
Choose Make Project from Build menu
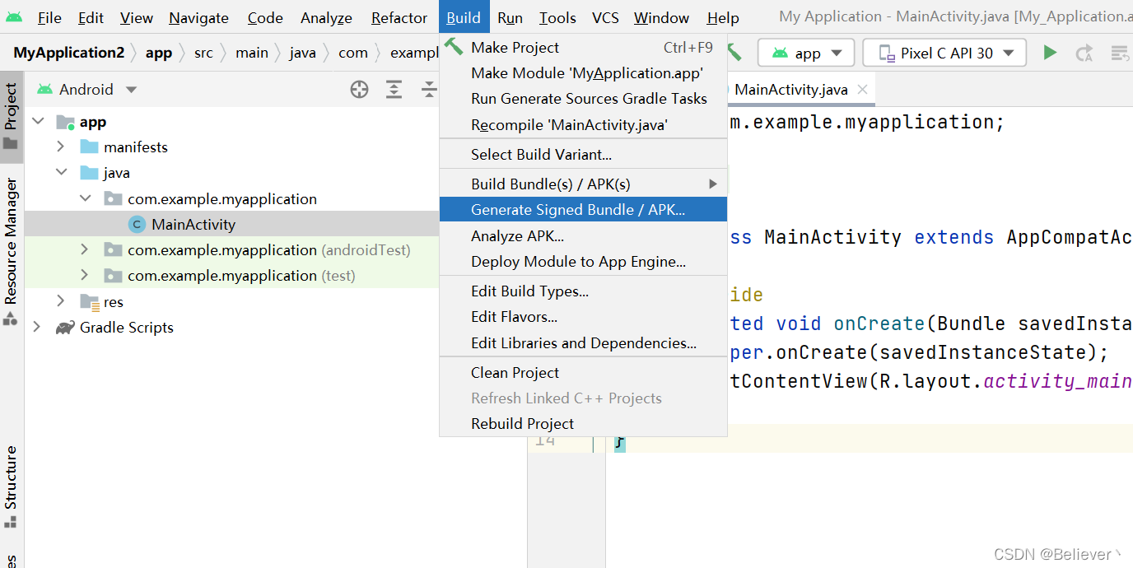tap(583, 48)
